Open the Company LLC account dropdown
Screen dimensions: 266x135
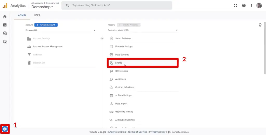60,30
